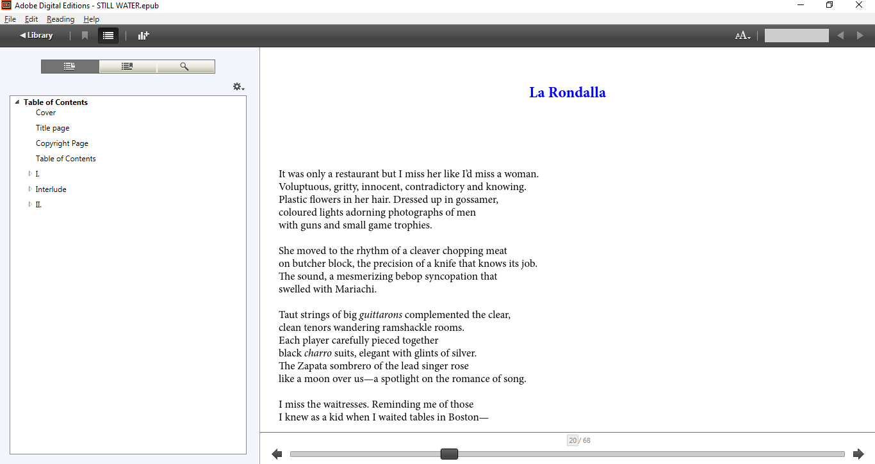Open the Title page entry

(x=53, y=128)
